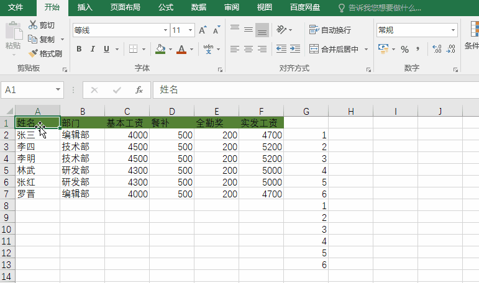The width and height of the screenshot is (479, 283).
Task: Expand borders dropdown arrow
Action: pyautogui.click(x=144, y=49)
